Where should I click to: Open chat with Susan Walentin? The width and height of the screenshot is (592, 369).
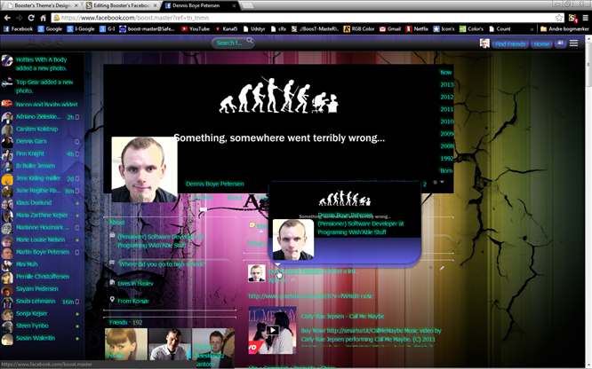40,338
